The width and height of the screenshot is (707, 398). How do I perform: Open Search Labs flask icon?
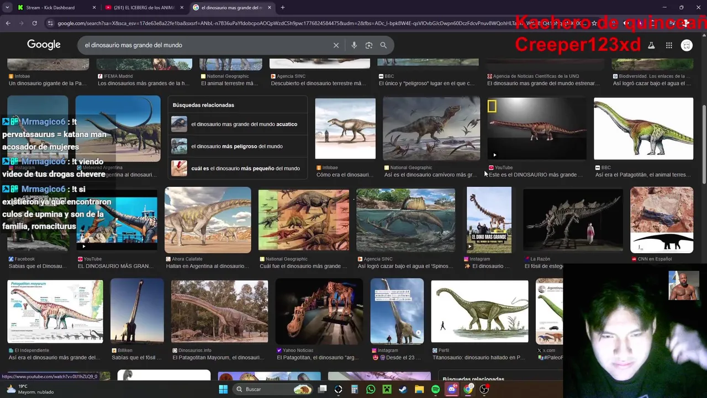coord(651,45)
